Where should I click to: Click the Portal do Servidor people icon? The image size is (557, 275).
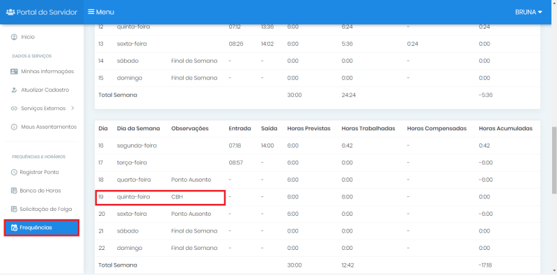[x=10, y=12]
